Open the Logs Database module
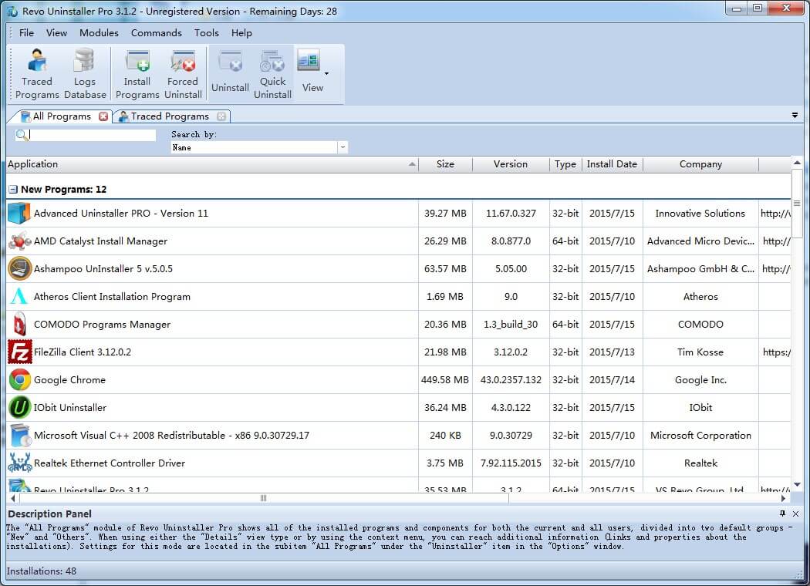Screen dimensions: 810x586 (85, 74)
